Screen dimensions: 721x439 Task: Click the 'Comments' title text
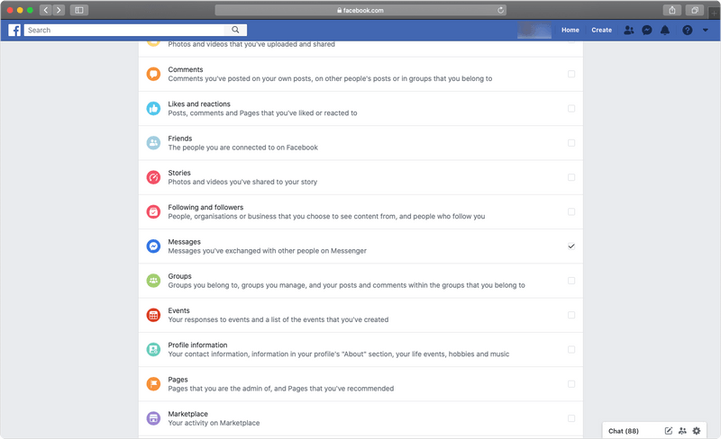pos(186,69)
